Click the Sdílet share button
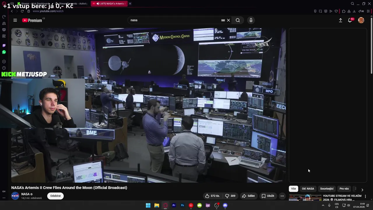373x210 pixels. coord(248,196)
